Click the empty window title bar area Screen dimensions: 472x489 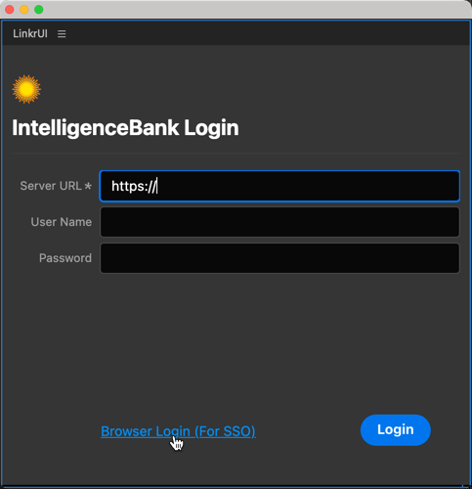pyautogui.click(x=254, y=10)
